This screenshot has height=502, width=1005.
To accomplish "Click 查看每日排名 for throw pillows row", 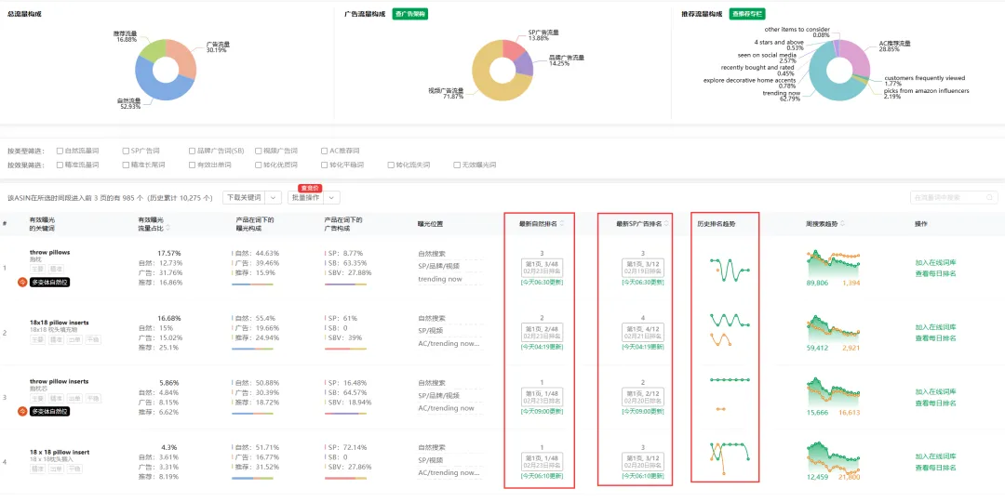I will pos(936,273).
